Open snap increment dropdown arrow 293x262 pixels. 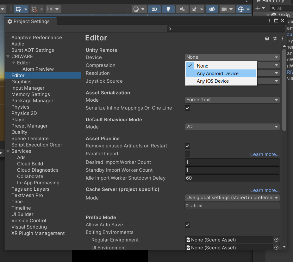(x=42, y=9)
